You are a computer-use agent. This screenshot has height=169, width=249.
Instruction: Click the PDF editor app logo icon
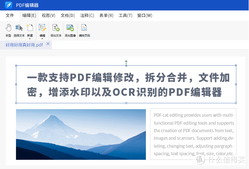tap(8, 5)
